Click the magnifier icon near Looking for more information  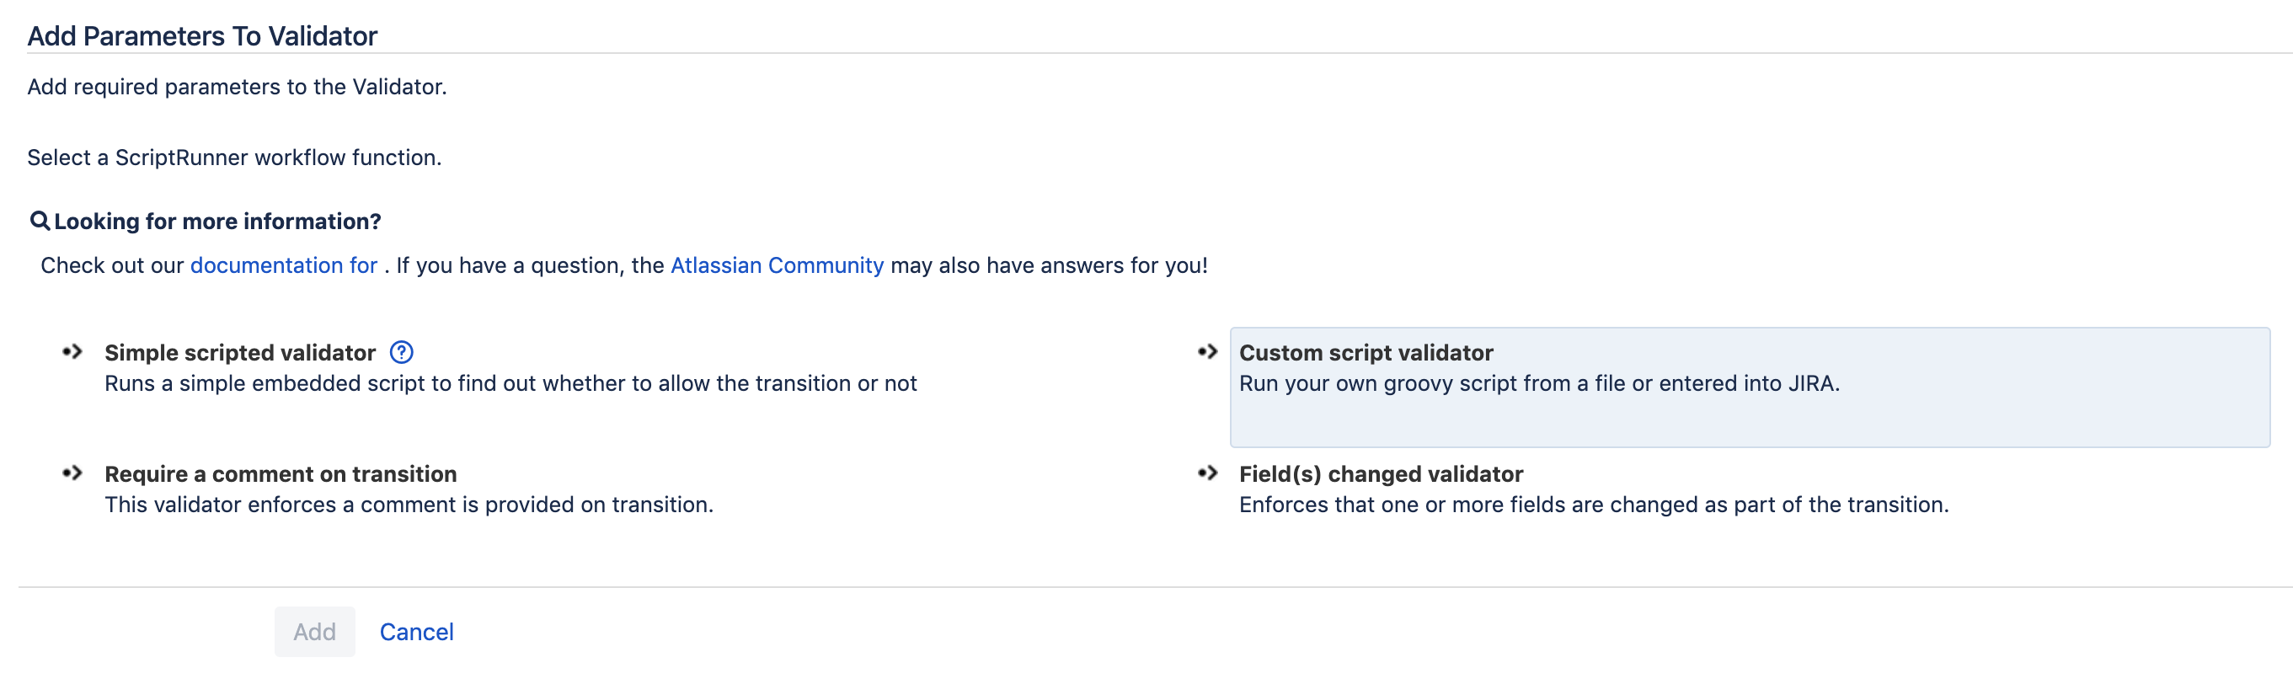click(40, 221)
